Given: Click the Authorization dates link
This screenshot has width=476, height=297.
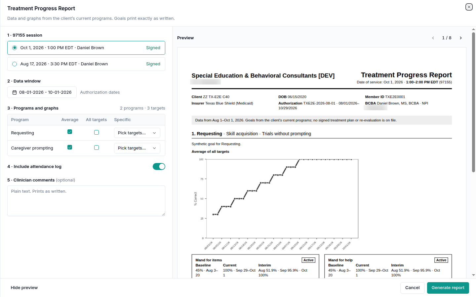Looking at the screenshot, I should (x=100, y=92).
